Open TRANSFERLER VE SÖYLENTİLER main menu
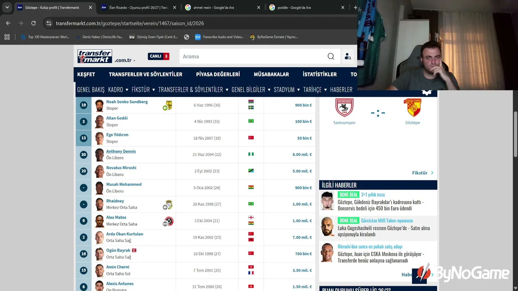Viewport: 518px width, 291px height. click(145, 74)
